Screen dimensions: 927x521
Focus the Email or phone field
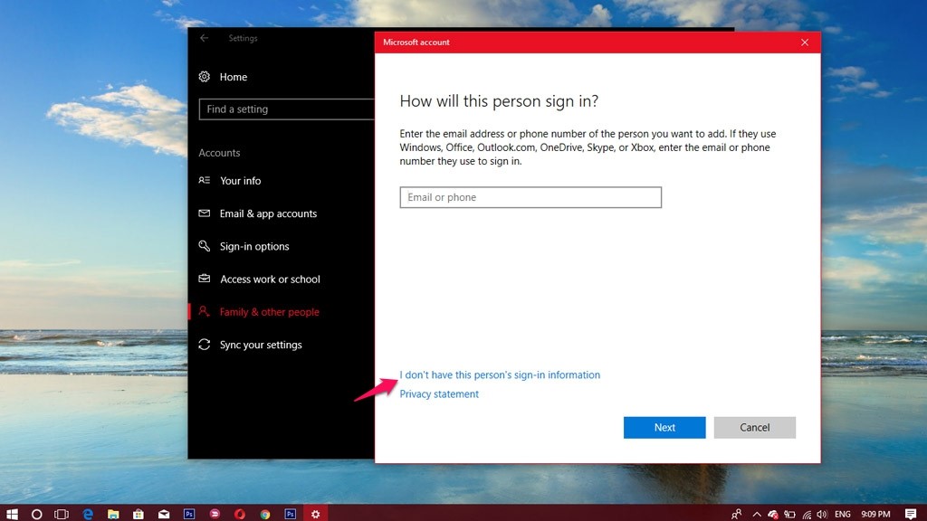coord(530,197)
